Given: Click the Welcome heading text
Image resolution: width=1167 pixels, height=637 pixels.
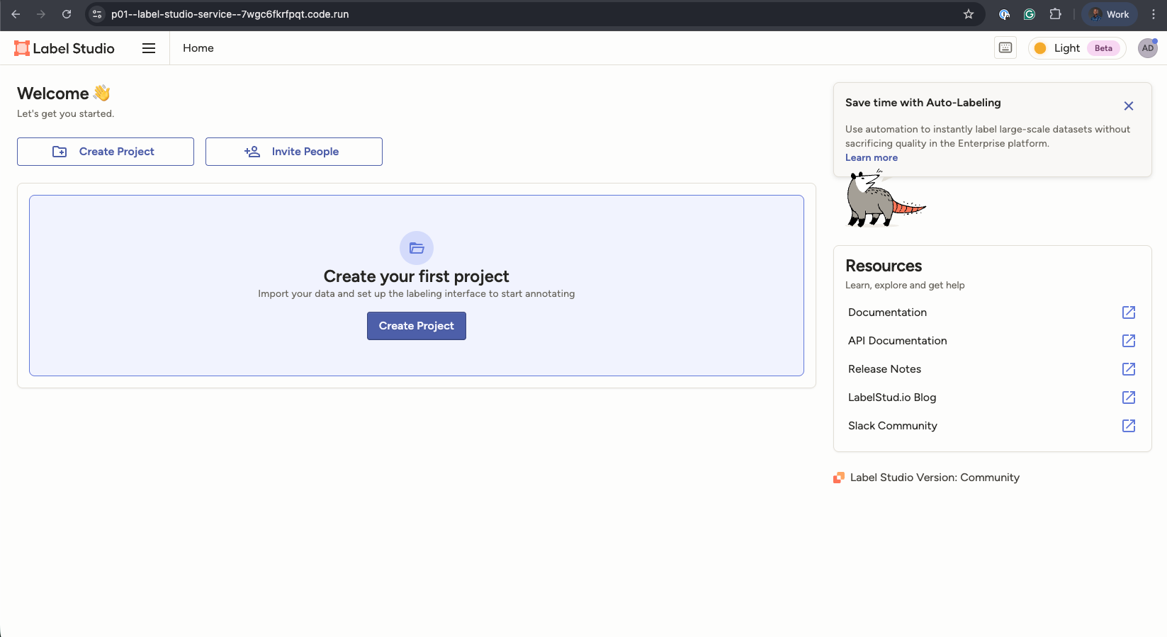Looking at the screenshot, I should coord(53,94).
